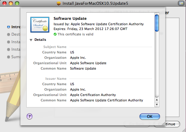
Task: Click 'Apple Certification Authority' organizational unit value
Action: (93, 95)
